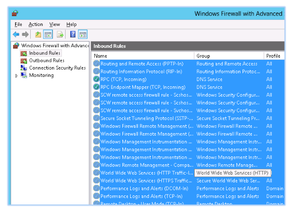
Task: Click the Outbound Rules tree icon
Action: [23, 61]
